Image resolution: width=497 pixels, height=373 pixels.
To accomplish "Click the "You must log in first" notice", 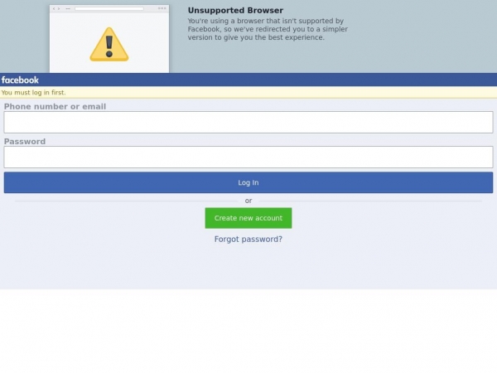I will tap(34, 92).
